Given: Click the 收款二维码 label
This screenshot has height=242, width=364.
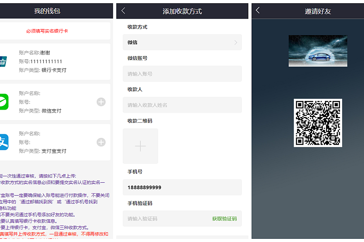Looking at the screenshot, I should pyautogui.click(x=140, y=121).
